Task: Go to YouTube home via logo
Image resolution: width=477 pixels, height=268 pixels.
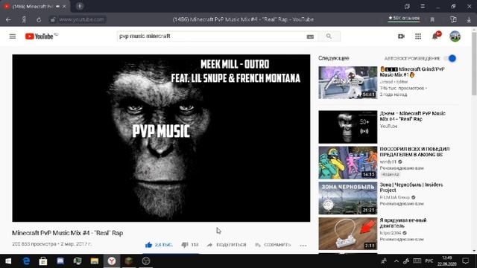Action: (x=40, y=36)
